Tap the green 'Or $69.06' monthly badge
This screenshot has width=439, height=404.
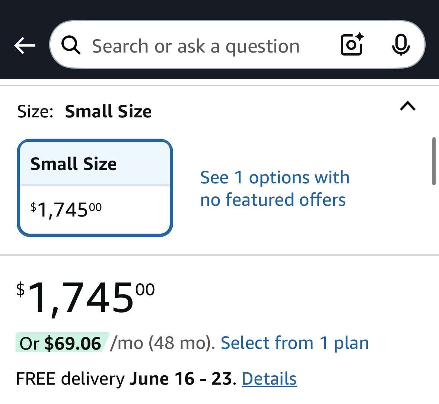[x=62, y=343]
